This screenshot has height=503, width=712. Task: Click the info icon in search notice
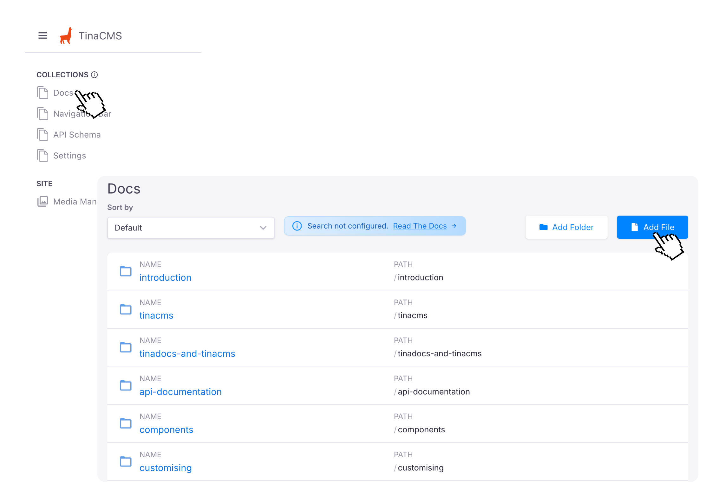pyautogui.click(x=297, y=226)
